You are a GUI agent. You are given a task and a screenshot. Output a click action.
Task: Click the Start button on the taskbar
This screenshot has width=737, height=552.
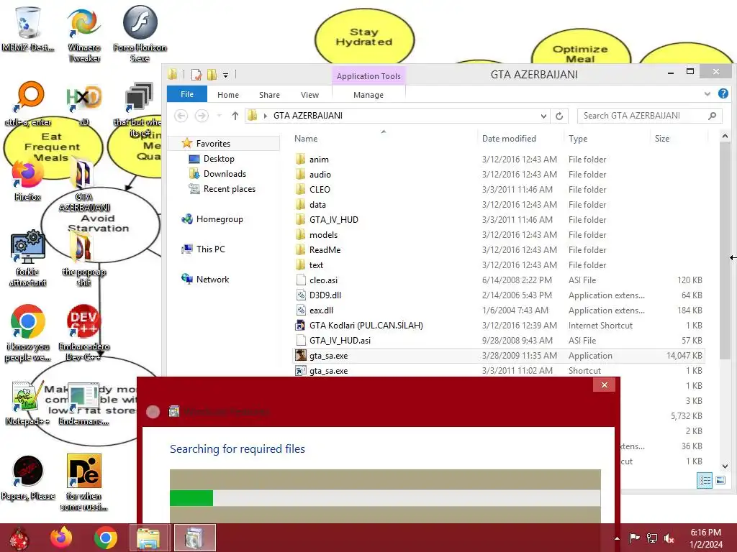[x=19, y=538]
